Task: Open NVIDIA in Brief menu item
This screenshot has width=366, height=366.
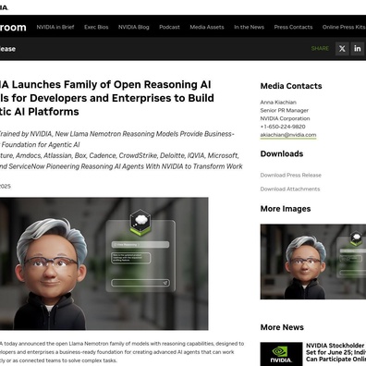Action: (55, 27)
